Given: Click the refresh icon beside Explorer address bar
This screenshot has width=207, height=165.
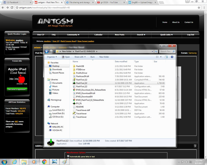Looking at the screenshot, I should coord(156,52).
